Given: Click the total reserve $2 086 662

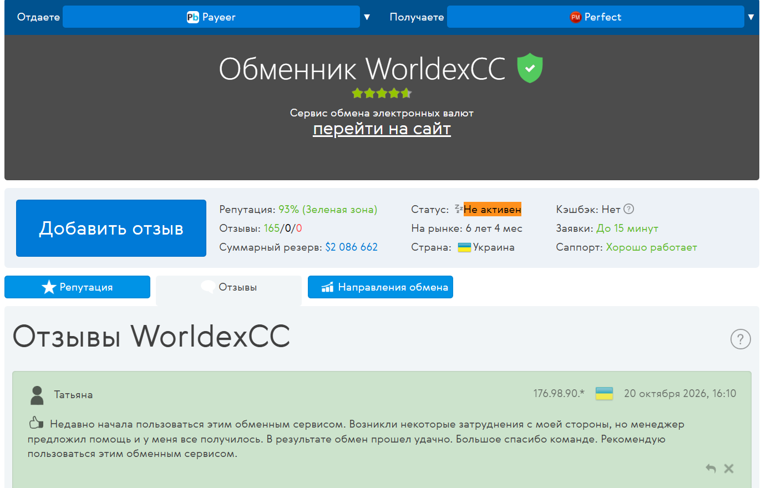Looking at the screenshot, I should 352,247.
